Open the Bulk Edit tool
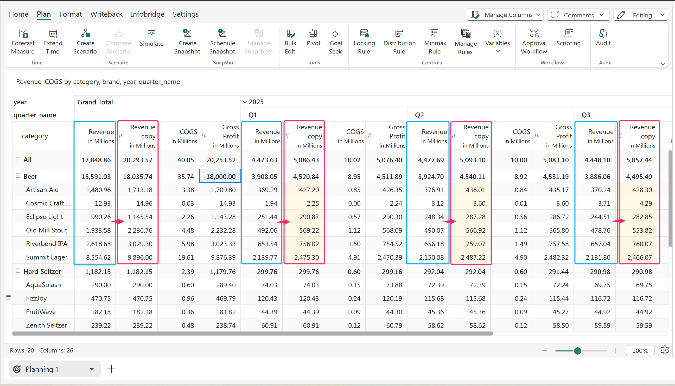The width and height of the screenshot is (675, 386). (290, 34)
